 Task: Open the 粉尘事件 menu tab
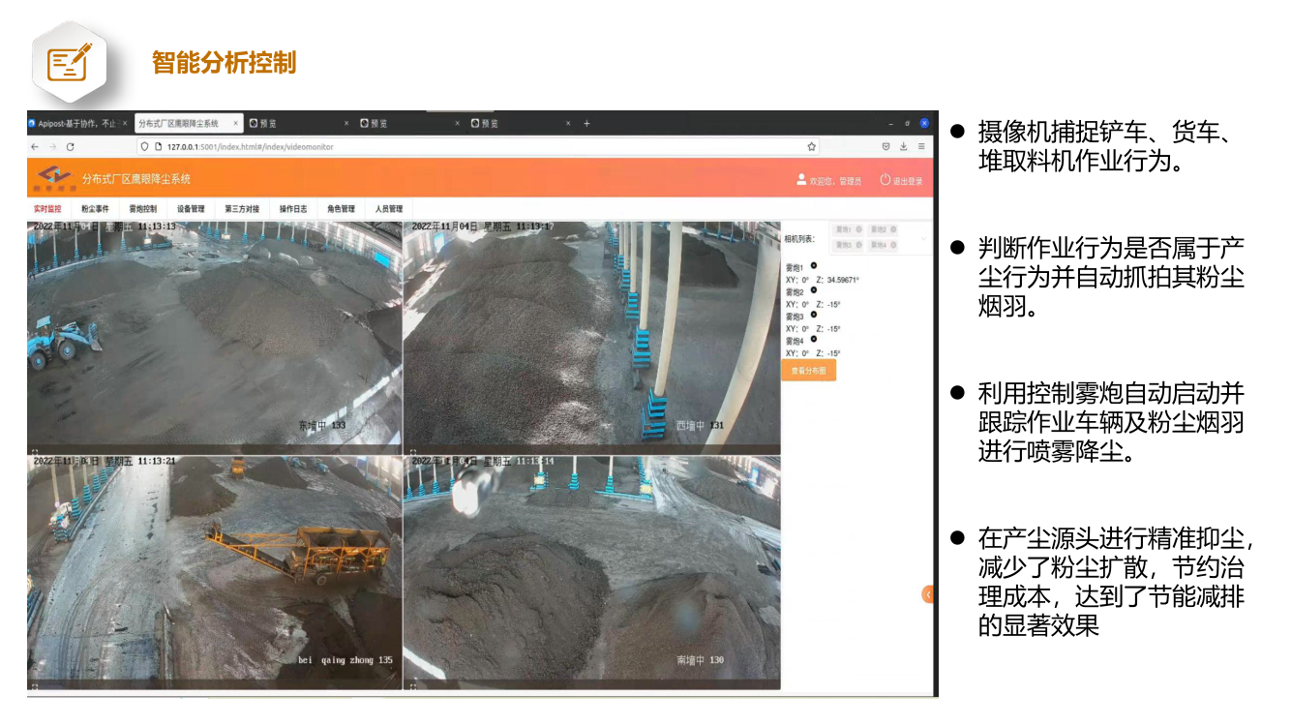(95, 209)
